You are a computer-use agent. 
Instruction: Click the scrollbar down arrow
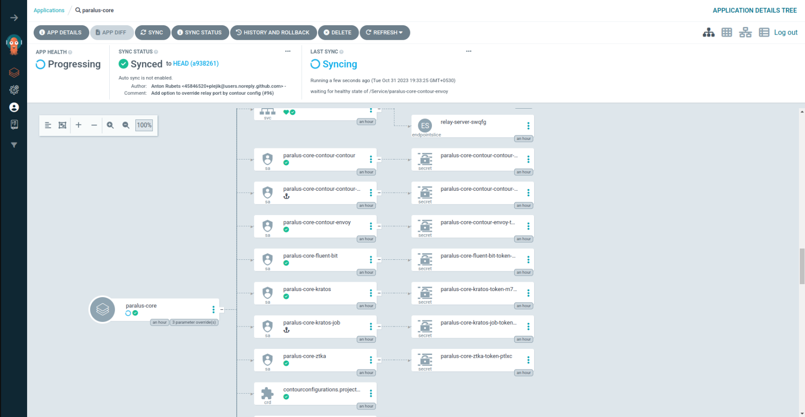pyautogui.click(x=802, y=413)
